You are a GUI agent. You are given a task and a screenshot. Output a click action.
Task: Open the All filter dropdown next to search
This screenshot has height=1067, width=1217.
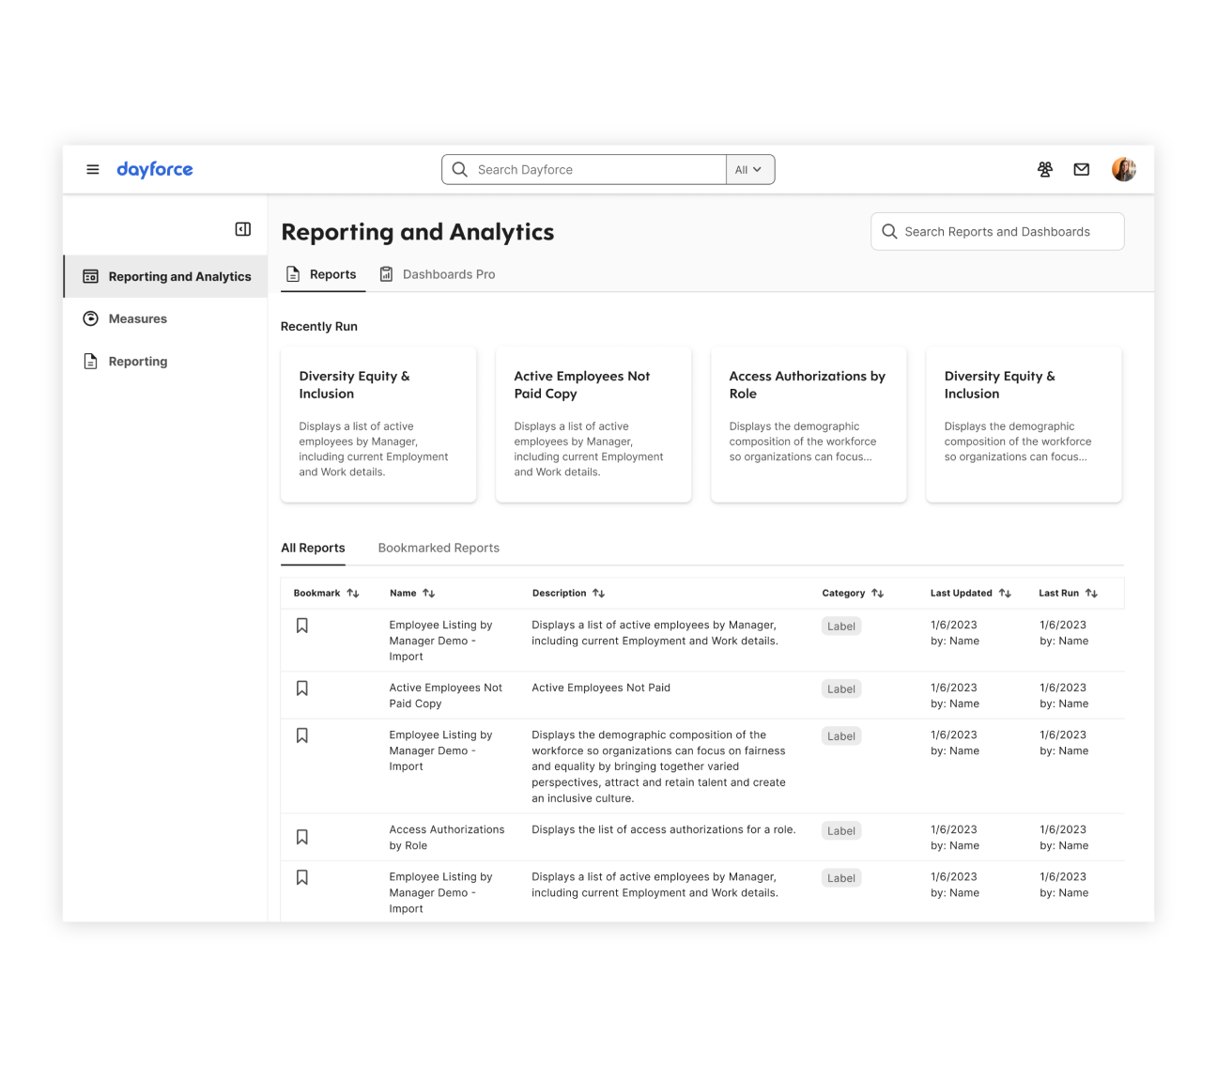[x=749, y=169]
